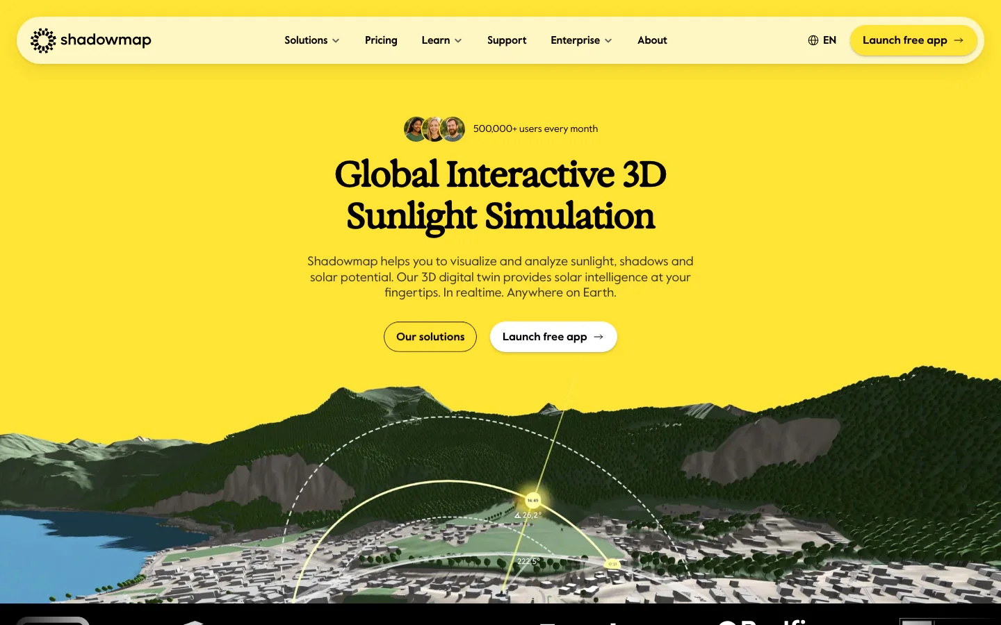
Task: Click the EN language label
Action: tap(829, 40)
